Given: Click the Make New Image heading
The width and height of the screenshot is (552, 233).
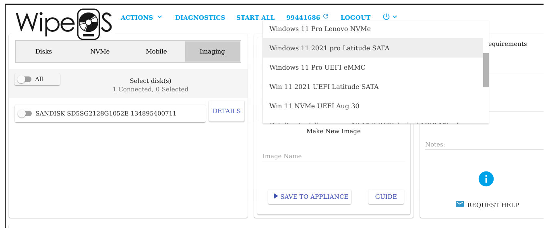Looking at the screenshot, I should point(333,131).
